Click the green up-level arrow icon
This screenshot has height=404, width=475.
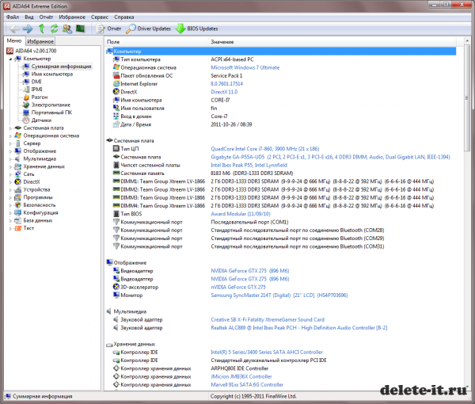tap(40, 29)
